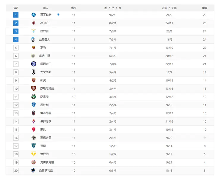Open the 尤文图斯 team name link
223x179 pixels.
point(46,72)
